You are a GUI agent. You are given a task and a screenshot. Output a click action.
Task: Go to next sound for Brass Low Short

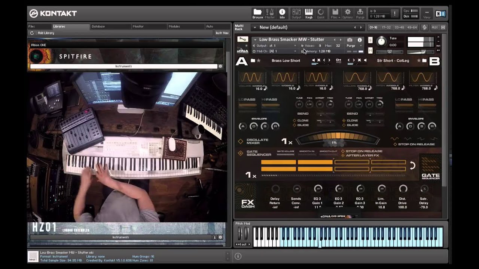[329, 61]
